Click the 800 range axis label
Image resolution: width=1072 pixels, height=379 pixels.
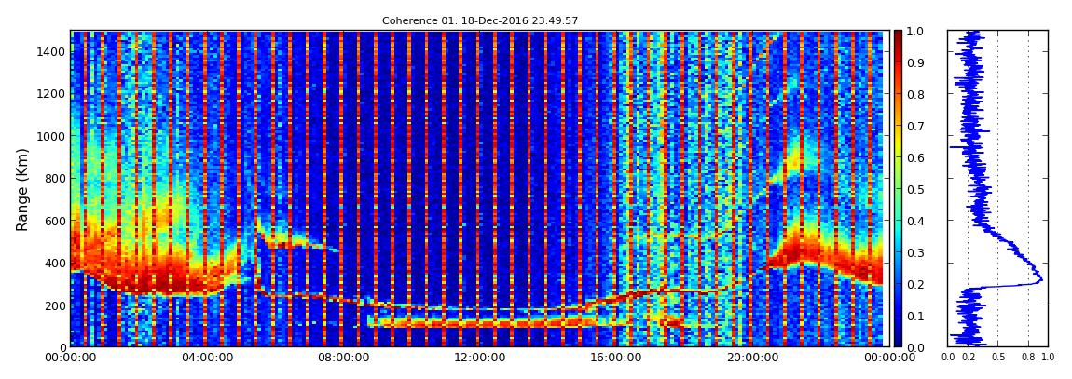55,178
